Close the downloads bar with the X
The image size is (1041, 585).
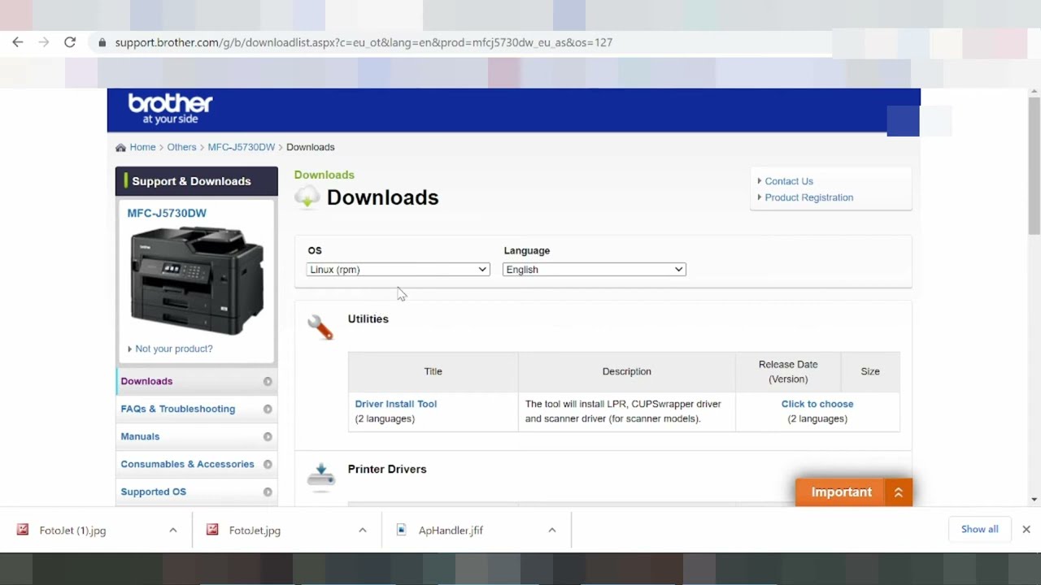pos(1026,529)
